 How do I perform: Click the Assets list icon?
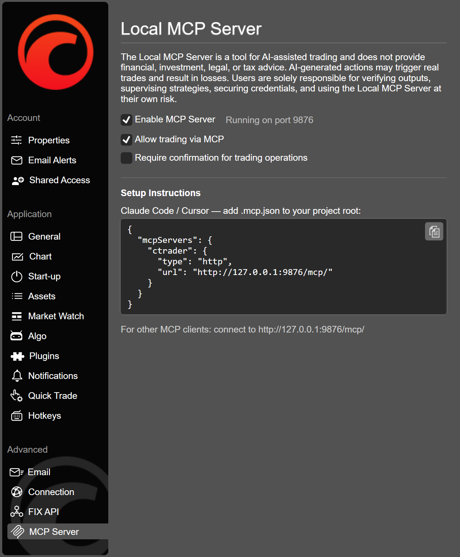tap(17, 296)
